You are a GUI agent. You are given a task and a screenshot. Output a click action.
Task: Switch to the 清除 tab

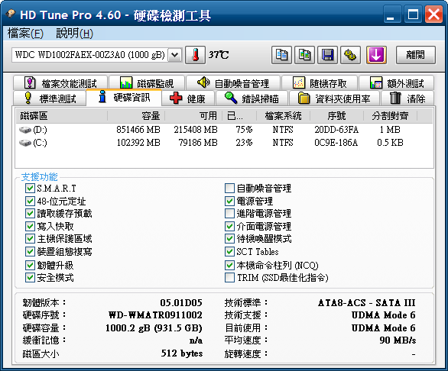click(x=407, y=98)
